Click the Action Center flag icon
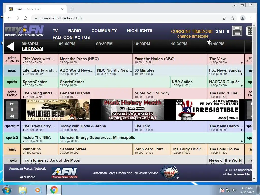 click(222, 190)
